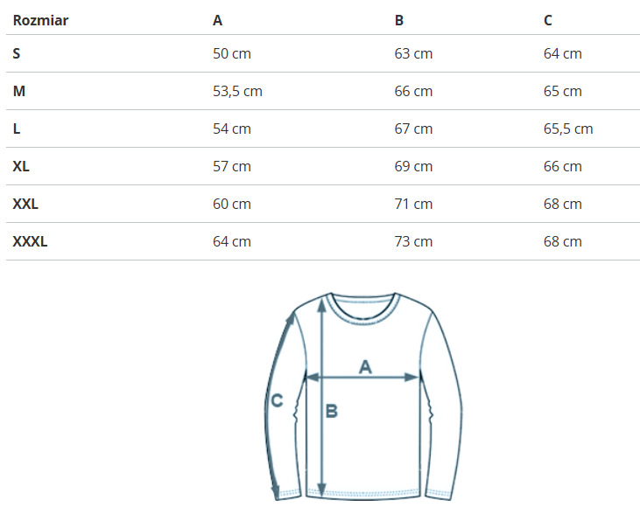Image resolution: width=640 pixels, height=521 pixels.
Task: Click the Rozmiar column header
Action: tap(40, 20)
